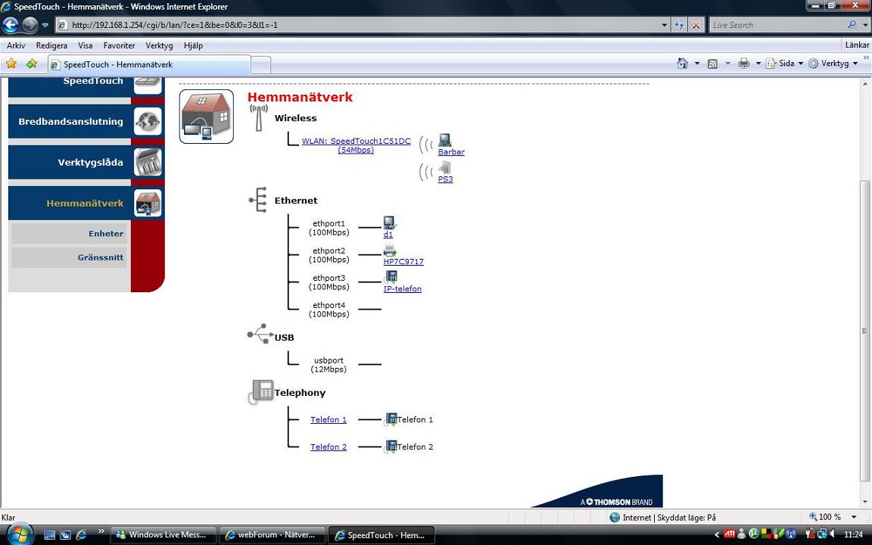Open the Sida toolbar menu
This screenshot has height=545, width=872.
coord(785,64)
